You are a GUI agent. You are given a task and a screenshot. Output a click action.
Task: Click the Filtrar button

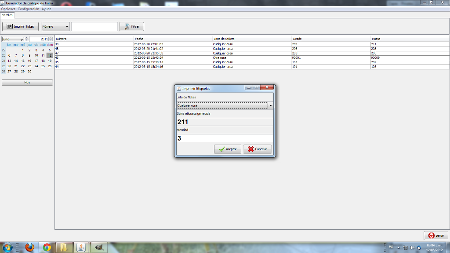pos(132,26)
